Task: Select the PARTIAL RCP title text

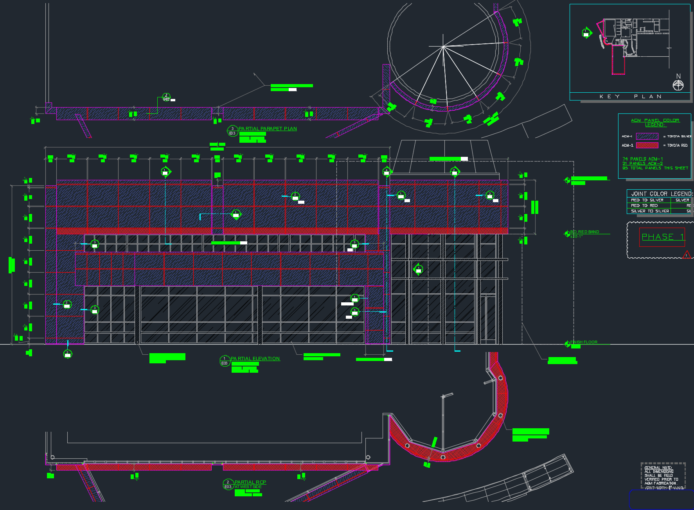Action: pos(250,482)
